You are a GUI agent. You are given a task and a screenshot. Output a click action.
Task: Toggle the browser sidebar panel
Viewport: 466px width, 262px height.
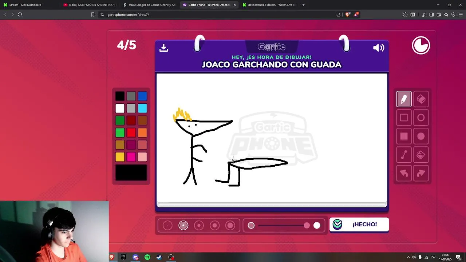pyautogui.click(x=431, y=15)
